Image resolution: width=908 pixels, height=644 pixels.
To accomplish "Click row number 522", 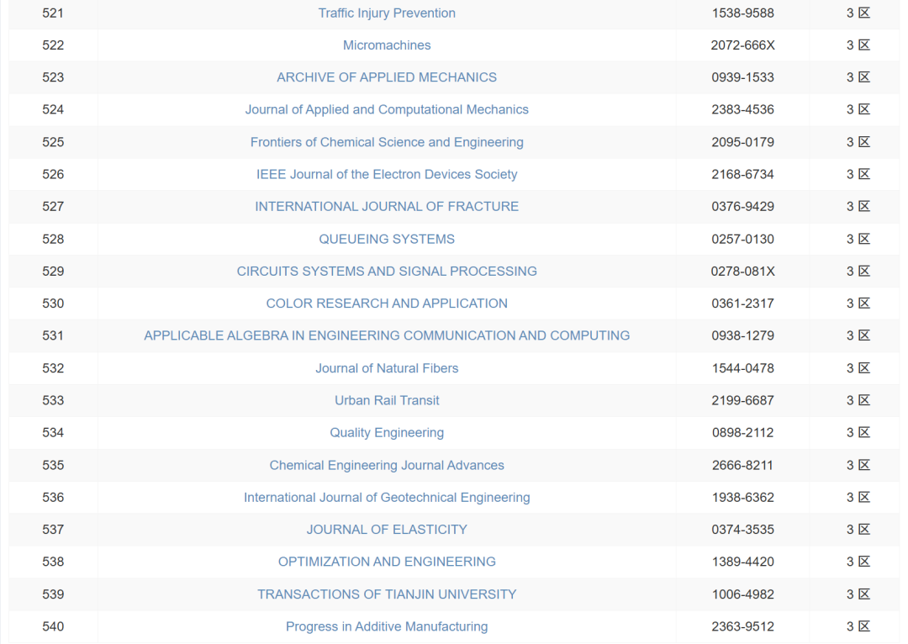I will (x=53, y=45).
